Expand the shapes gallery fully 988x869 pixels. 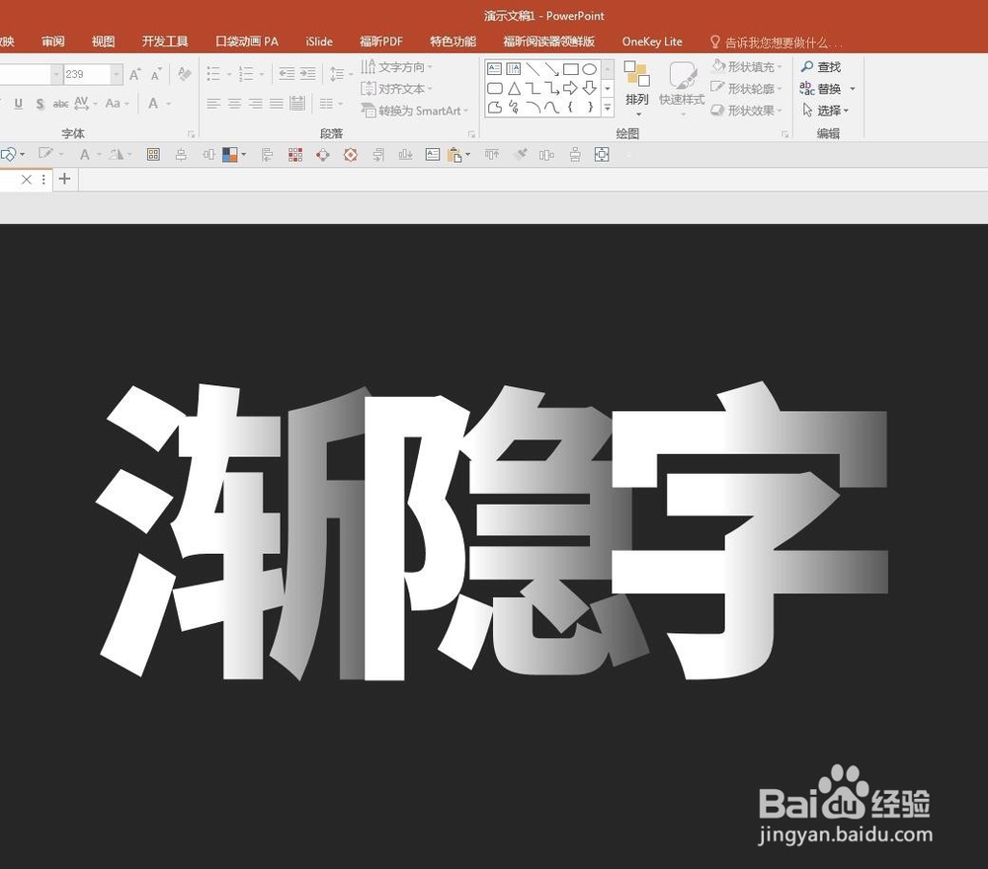point(608,109)
